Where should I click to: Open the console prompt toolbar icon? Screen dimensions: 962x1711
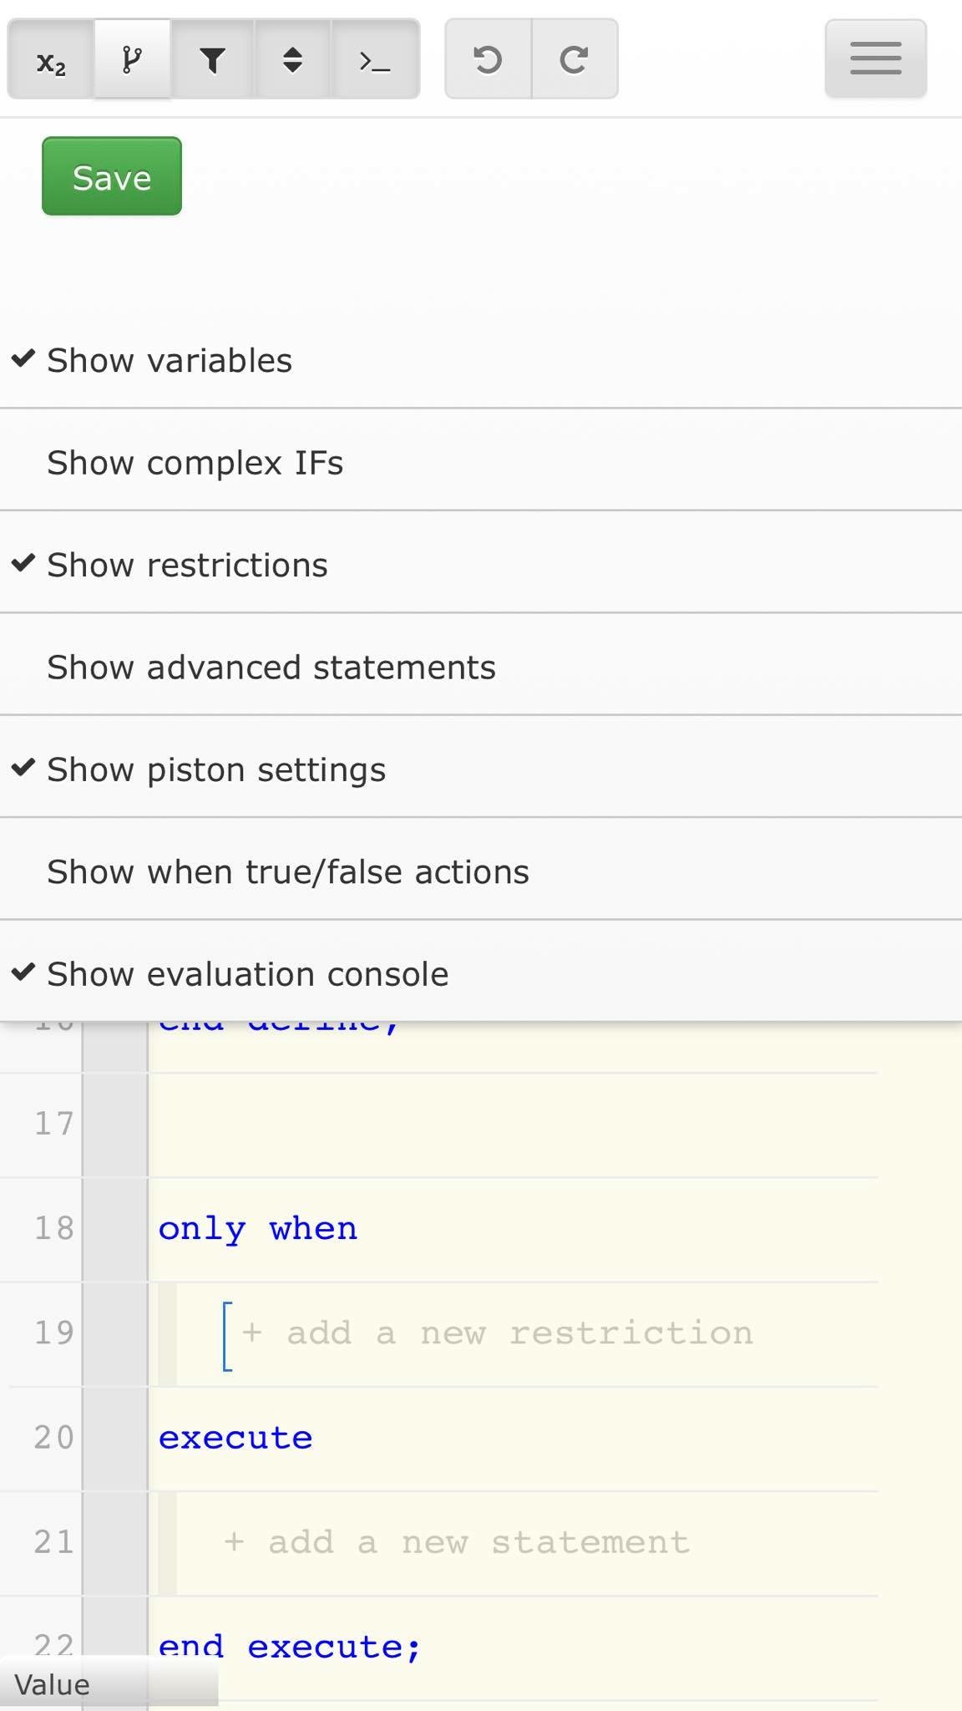point(375,60)
